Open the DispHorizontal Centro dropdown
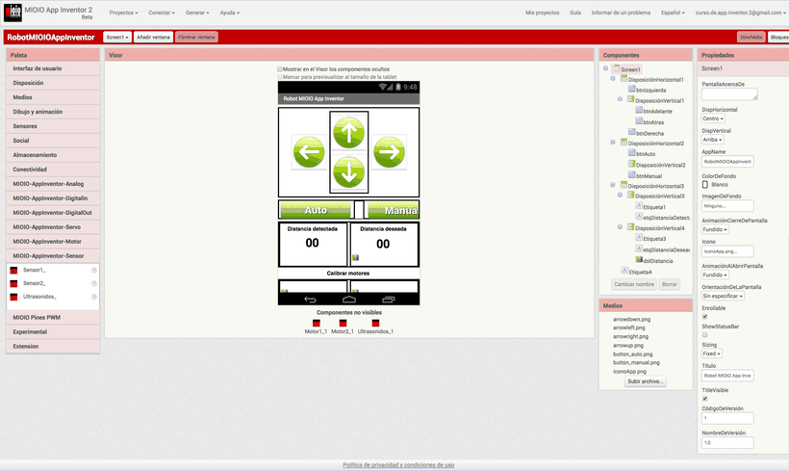This screenshot has width=789, height=471. [713, 118]
